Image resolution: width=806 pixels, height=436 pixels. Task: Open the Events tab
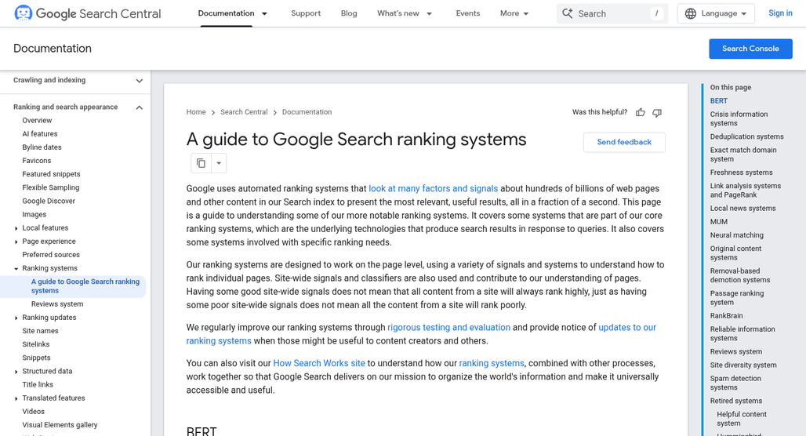click(468, 13)
